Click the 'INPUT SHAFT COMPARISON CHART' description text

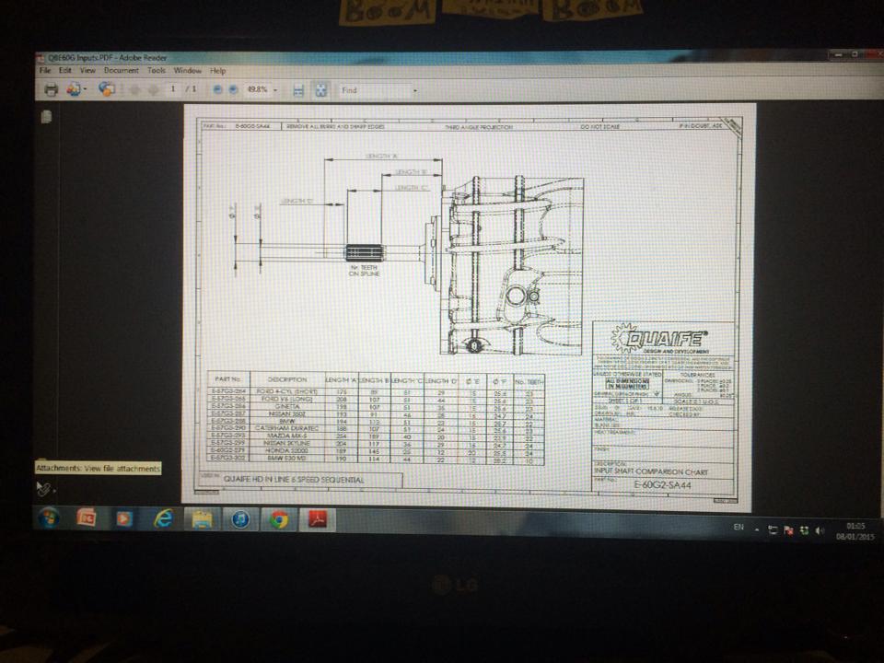click(651, 471)
